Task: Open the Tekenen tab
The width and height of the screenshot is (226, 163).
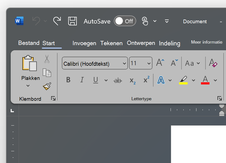Action: tap(111, 43)
